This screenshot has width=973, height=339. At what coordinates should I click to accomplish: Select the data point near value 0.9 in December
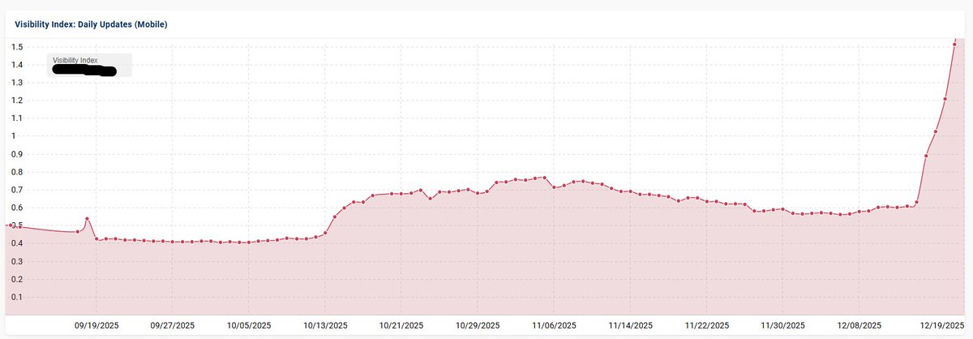pyautogui.click(x=926, y=156)
